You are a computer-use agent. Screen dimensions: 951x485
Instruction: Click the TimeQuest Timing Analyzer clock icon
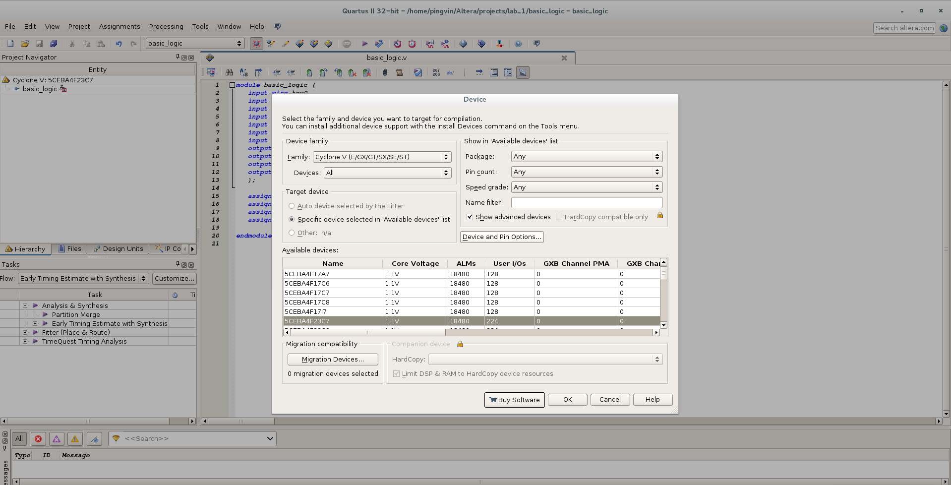pyautogui.click(x=397, y=44)
